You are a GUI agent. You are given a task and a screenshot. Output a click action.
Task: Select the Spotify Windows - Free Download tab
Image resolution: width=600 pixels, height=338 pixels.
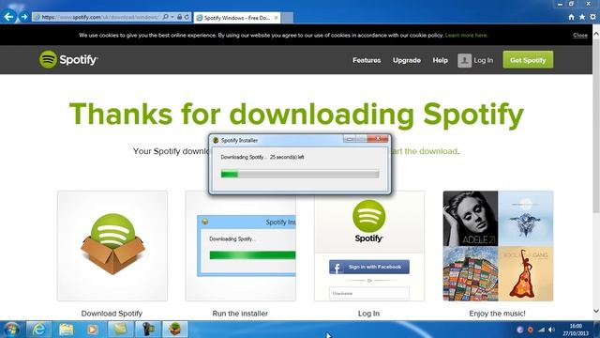236,18
